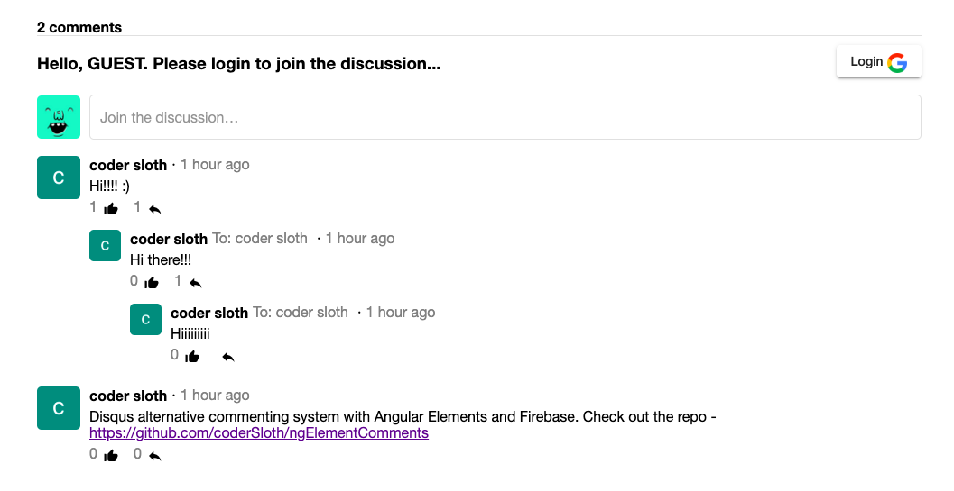954x491 pixels.
Task: Click the '2 comments' header text
Action: coord(79,27)
